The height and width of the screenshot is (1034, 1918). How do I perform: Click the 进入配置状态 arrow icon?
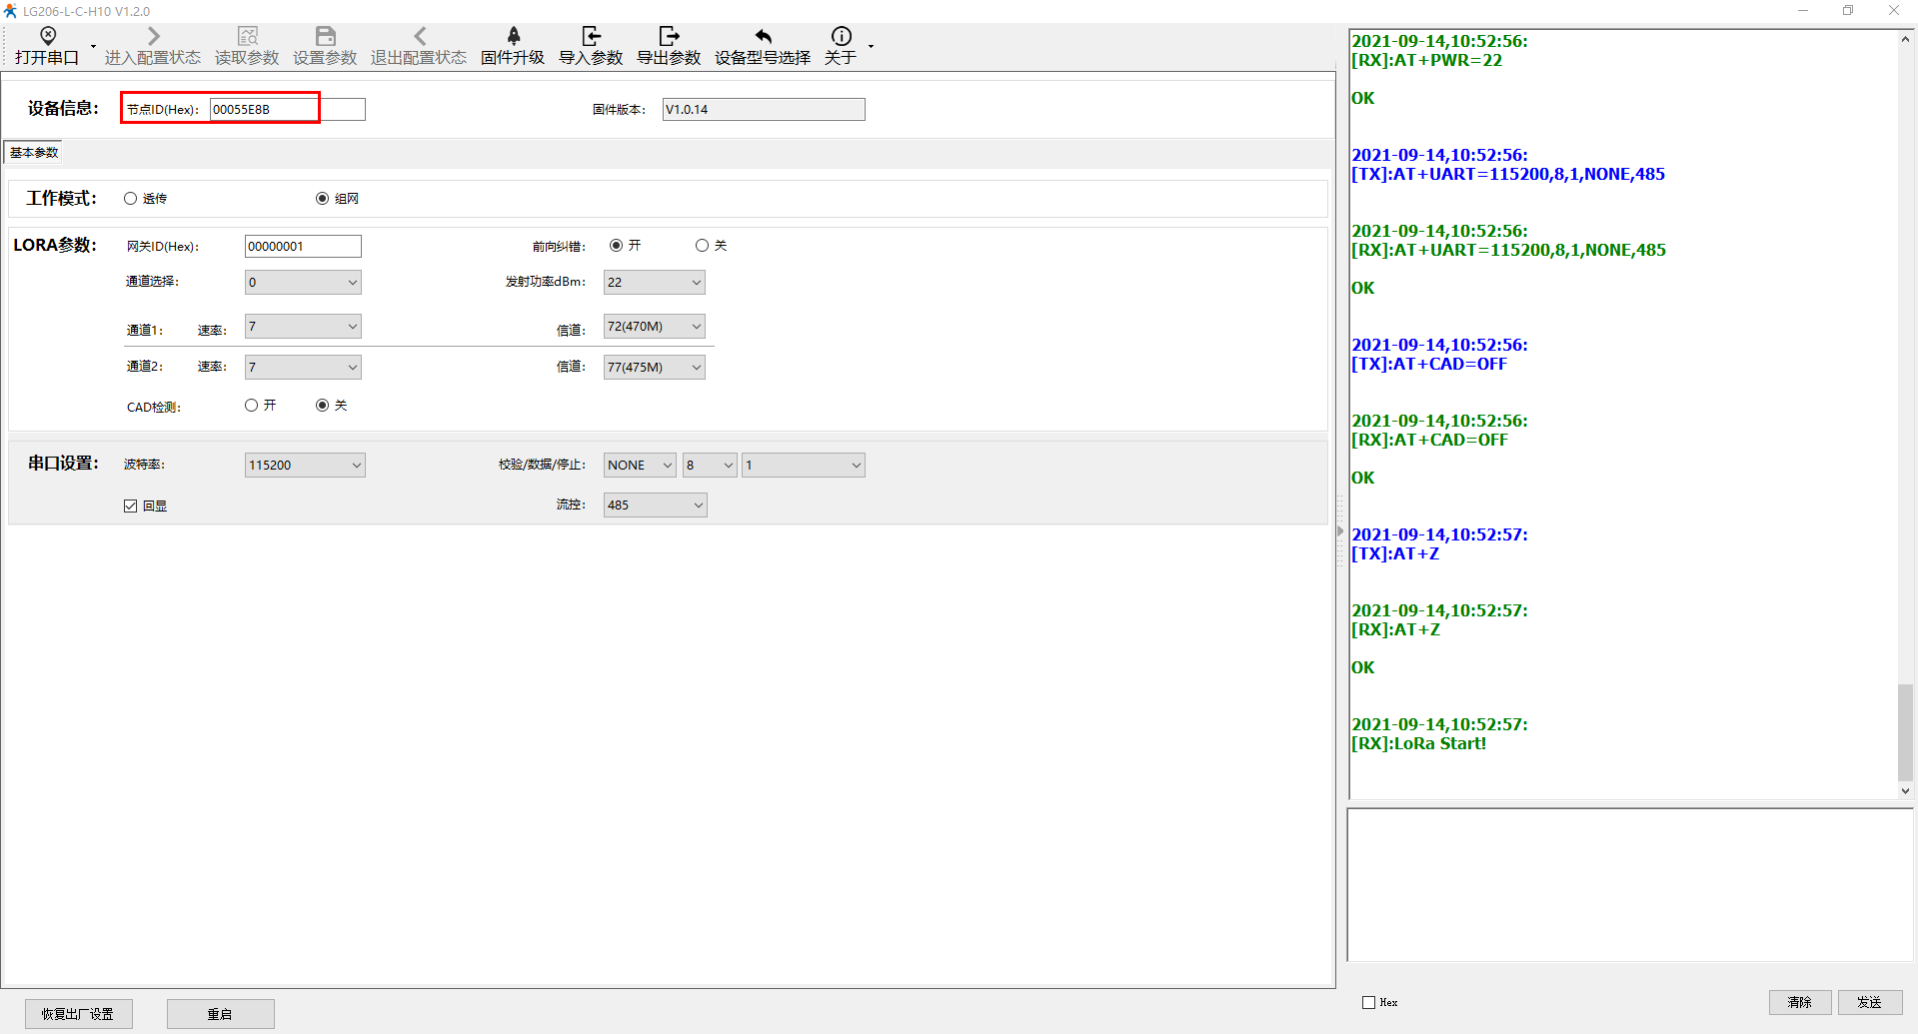pyautogui.click(x=153, y=37)
